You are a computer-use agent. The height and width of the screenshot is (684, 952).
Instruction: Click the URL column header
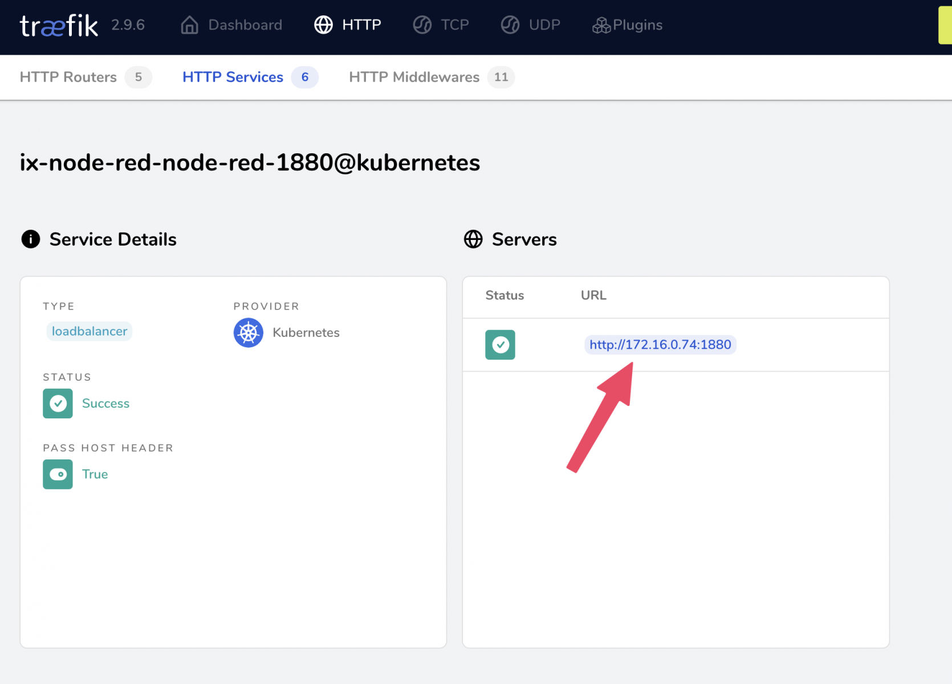pyautogui.click(x=593, y=295)
